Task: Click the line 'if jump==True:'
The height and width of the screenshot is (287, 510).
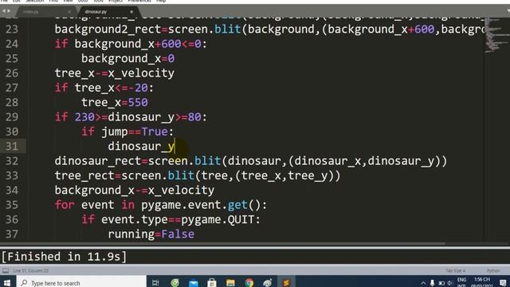Action: [127, 132]
